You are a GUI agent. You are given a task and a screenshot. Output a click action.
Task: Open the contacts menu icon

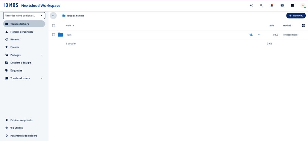pyautogui.click(x=282, y=5)
